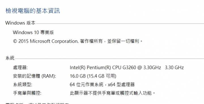Click the 系統類型 label
Viewport: 204px width, 104px height.
coord(22,85)
